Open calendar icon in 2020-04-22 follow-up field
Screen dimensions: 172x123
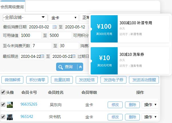tap(42, 56)
